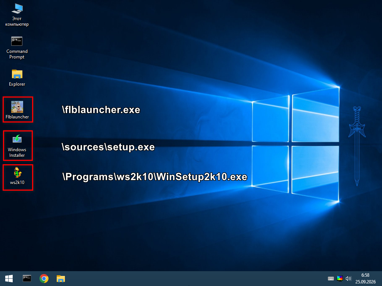Click the colorful display icon in the tray
This screenshot has width=382, height=286.
339,279
